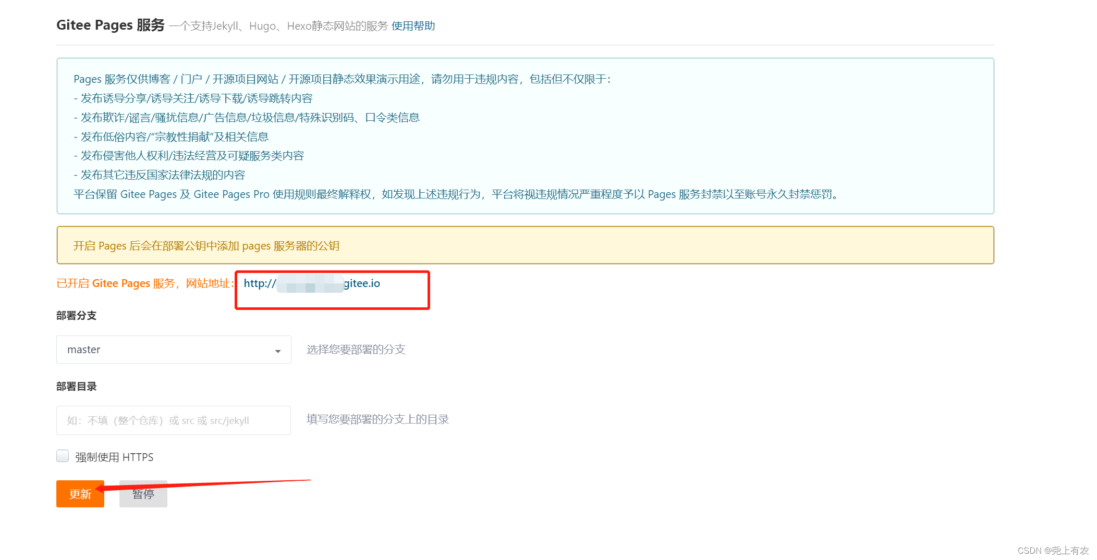This screenshot has width=1097, height=560.
Task: Click the orange 更新 button
Action: coord(80,494)
